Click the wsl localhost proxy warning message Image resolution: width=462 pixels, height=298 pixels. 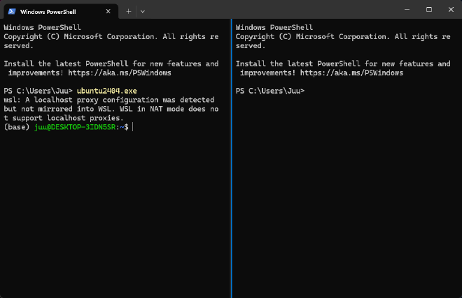click(x=111, y=109)
